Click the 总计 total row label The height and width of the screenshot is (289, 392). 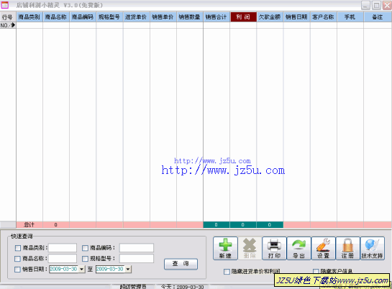point(29,225)
